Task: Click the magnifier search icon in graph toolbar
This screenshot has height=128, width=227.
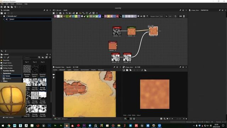Action: point(67,13)
